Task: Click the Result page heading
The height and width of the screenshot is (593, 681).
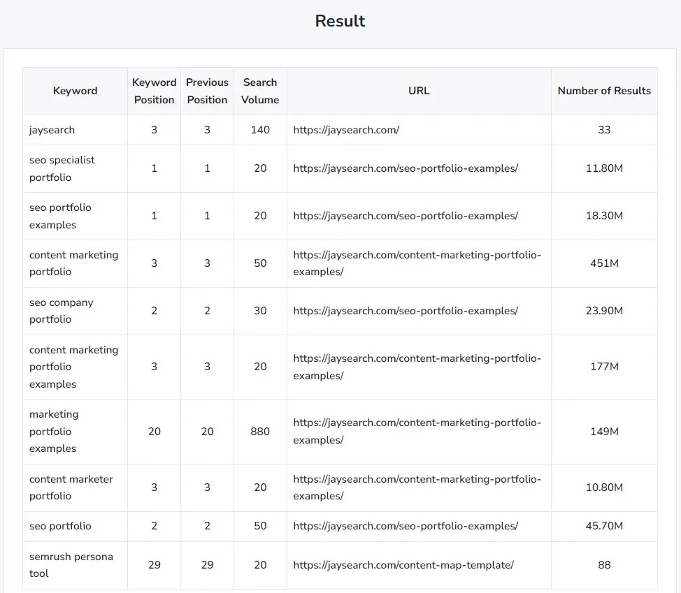Action: click(340, 21)
